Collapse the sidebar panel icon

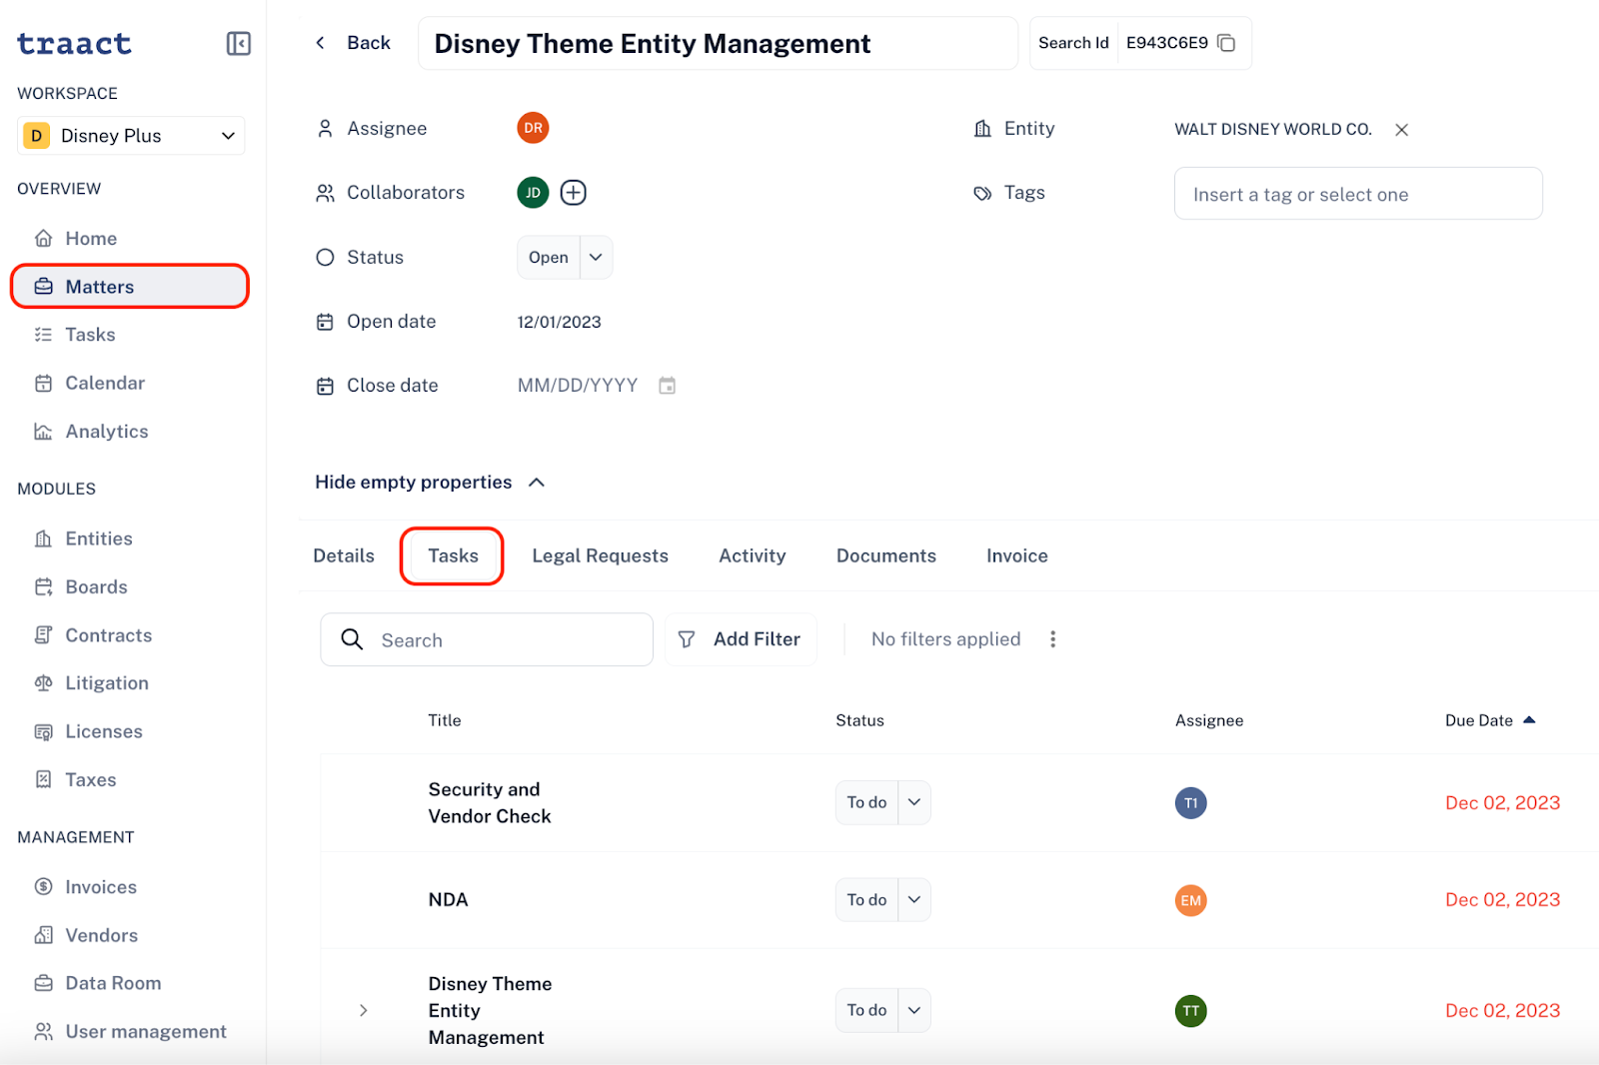pyautogui.click(x=238, y=43)
